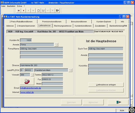
Task: Open the Bearbeiten menu
Action: [11, 6]
